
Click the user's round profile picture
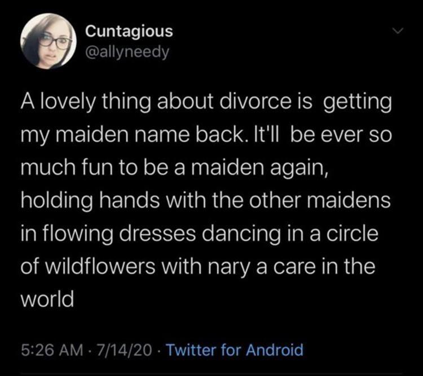point(49,41)
